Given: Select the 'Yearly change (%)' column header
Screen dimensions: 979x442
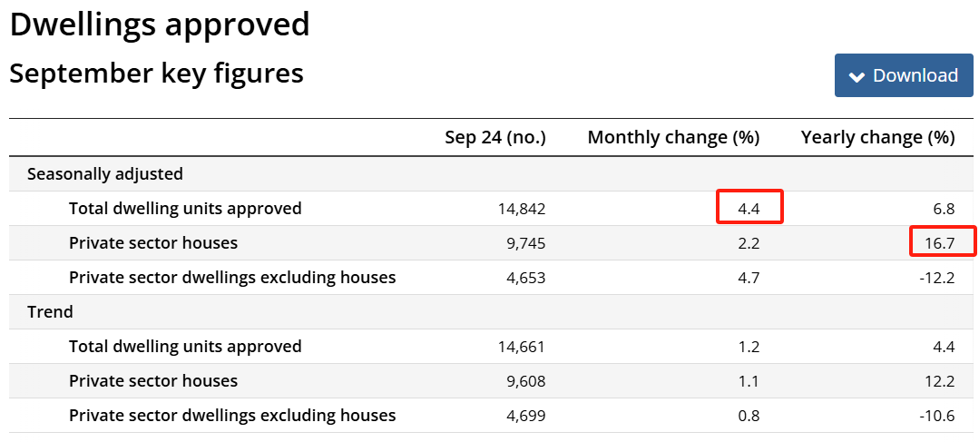Looking at the screenshot, I should point(877,138).
